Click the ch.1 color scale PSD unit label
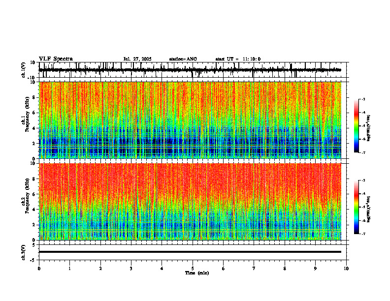 [x=369, y=128]
